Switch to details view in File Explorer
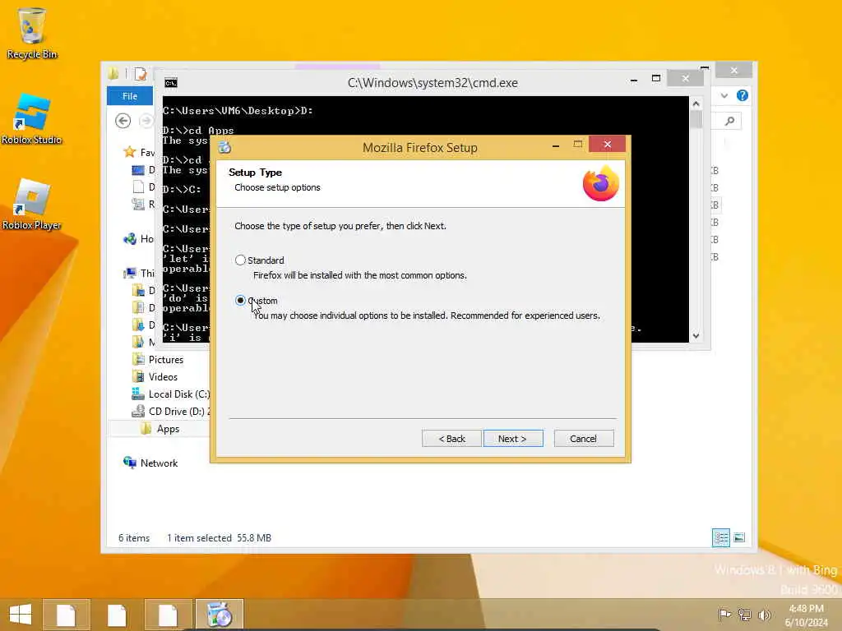The height and width of the screenshot is (631, 842). [720, 537]
